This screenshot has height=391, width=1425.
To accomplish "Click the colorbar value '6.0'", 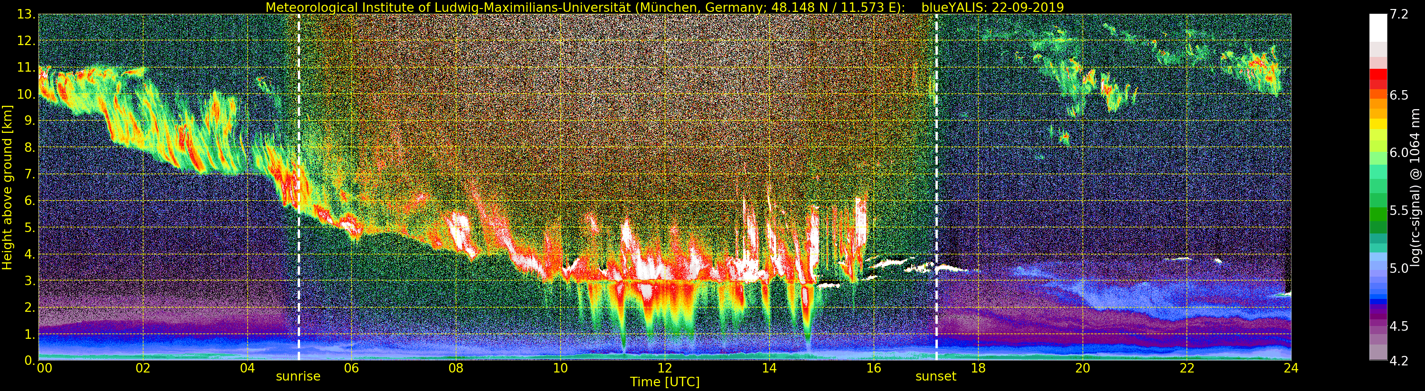I will (1399, 153).
